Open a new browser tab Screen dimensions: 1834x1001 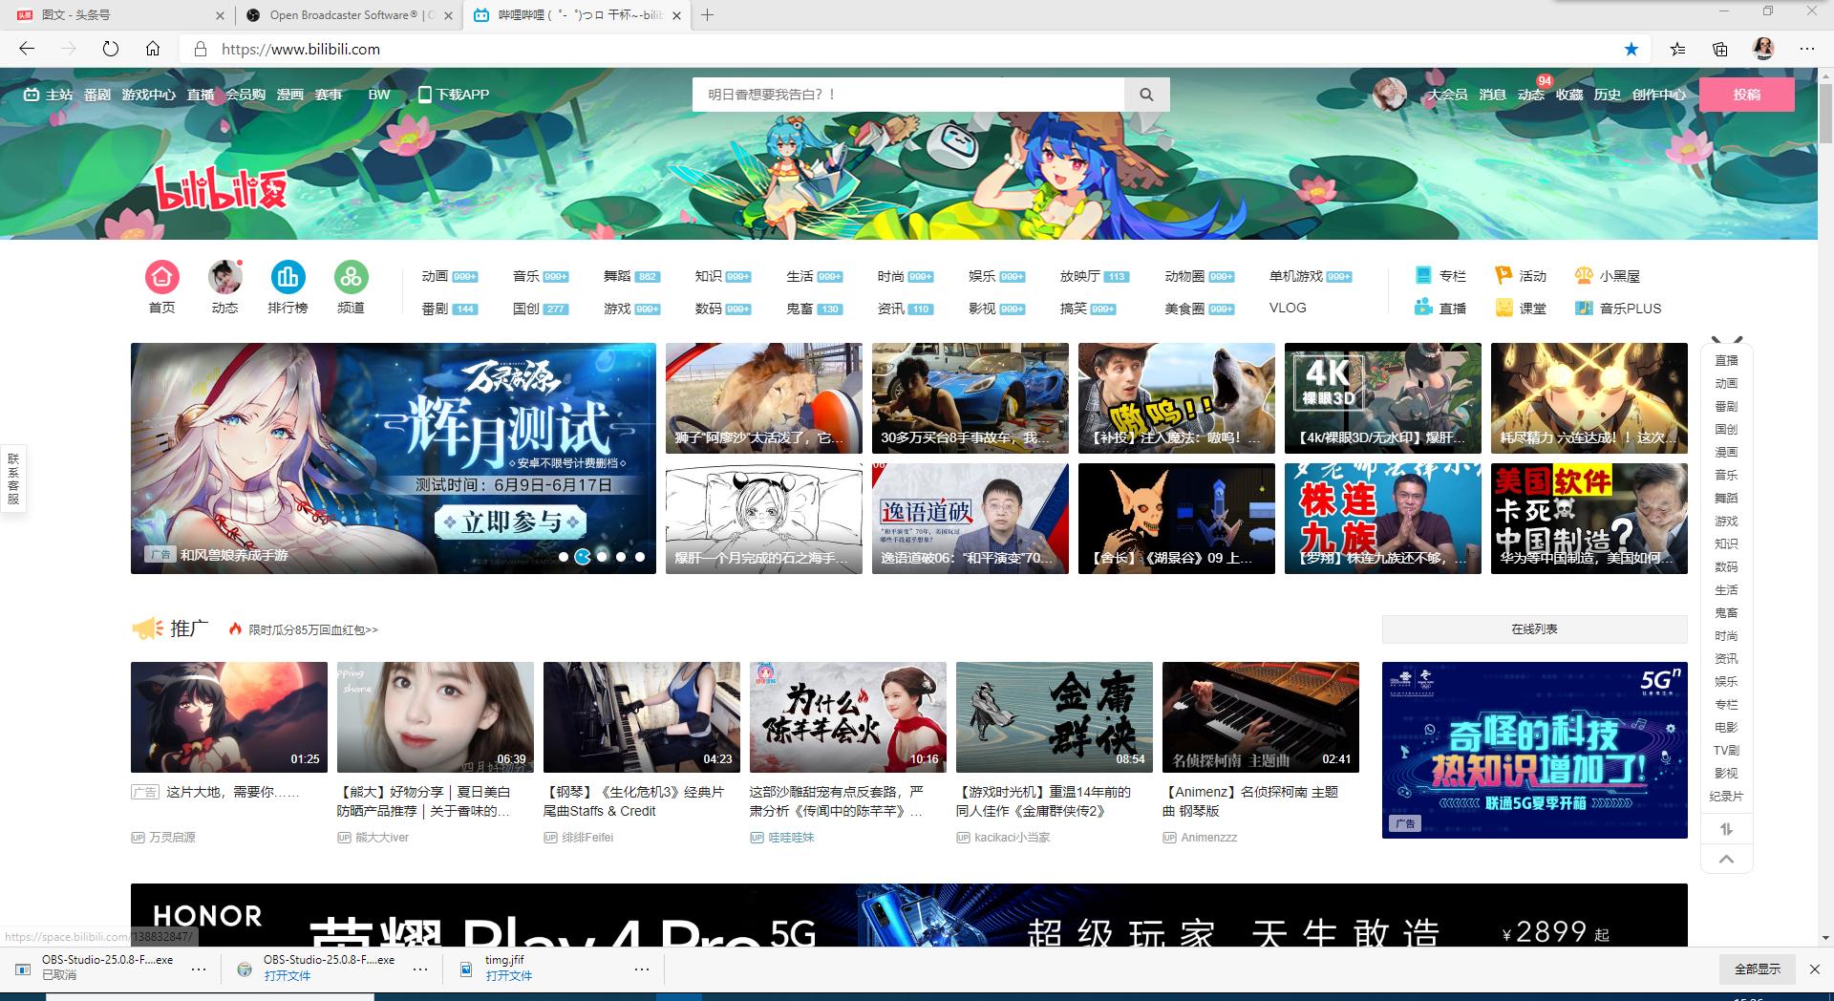click(707, 15)
